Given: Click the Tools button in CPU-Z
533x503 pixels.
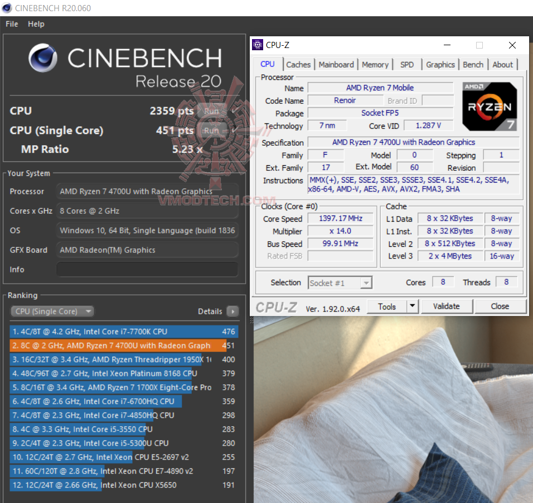Looking at the screenshot, I should point(387,306).
